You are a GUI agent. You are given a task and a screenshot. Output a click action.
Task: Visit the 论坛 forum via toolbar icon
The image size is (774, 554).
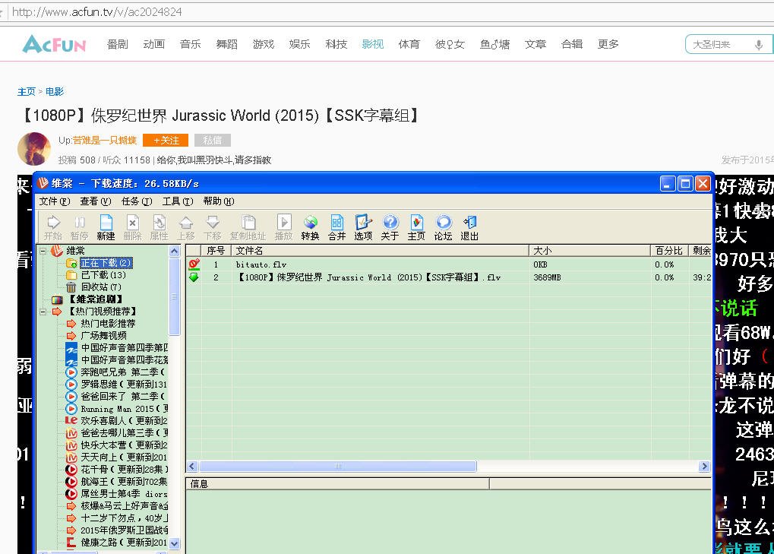pos(443,224)
